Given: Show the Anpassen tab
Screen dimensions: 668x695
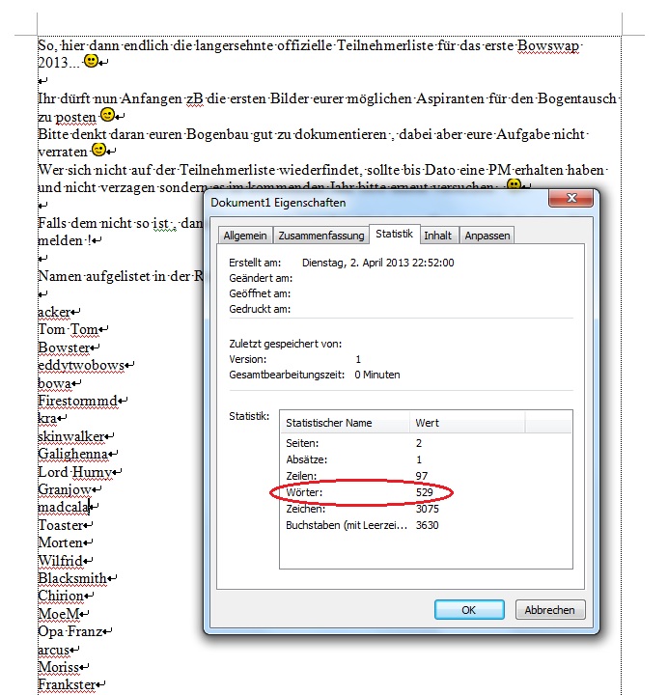Looking at the screenshot, I should [x=487, y=236].
